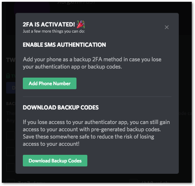The height and width of the screenshot is (186, 195).
Task: Click the dimmed blue button behind dialog edge
Action: pos(11,88)
